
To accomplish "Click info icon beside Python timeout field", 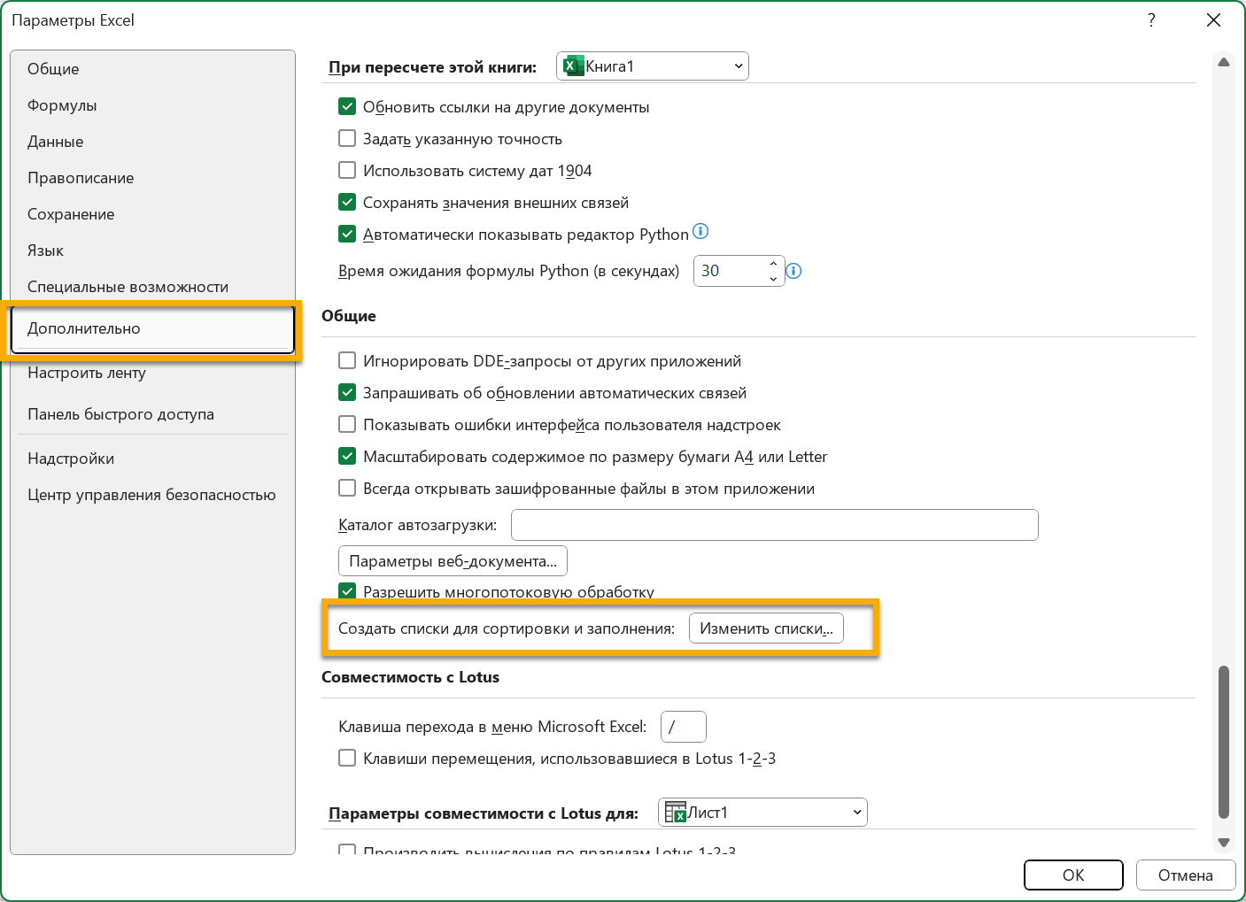I will coord(793,271).
